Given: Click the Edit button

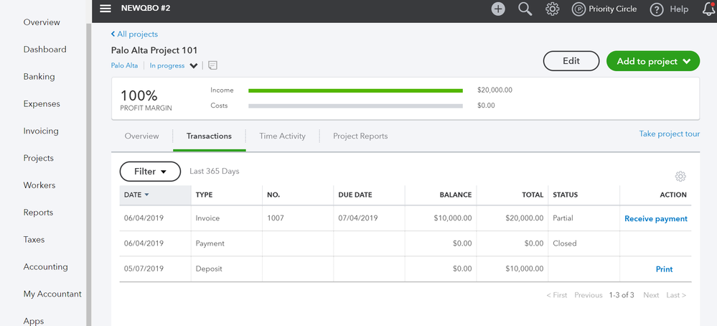Looking at the screenshot, I should pyautogui.click(x=571, y=61).
